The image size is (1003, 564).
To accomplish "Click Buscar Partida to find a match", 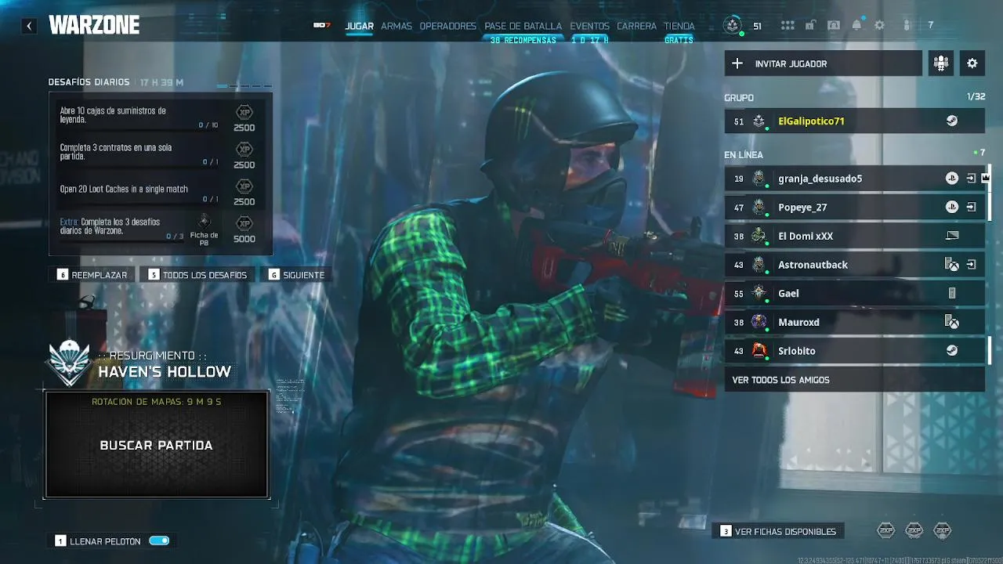I will (157, 445).
